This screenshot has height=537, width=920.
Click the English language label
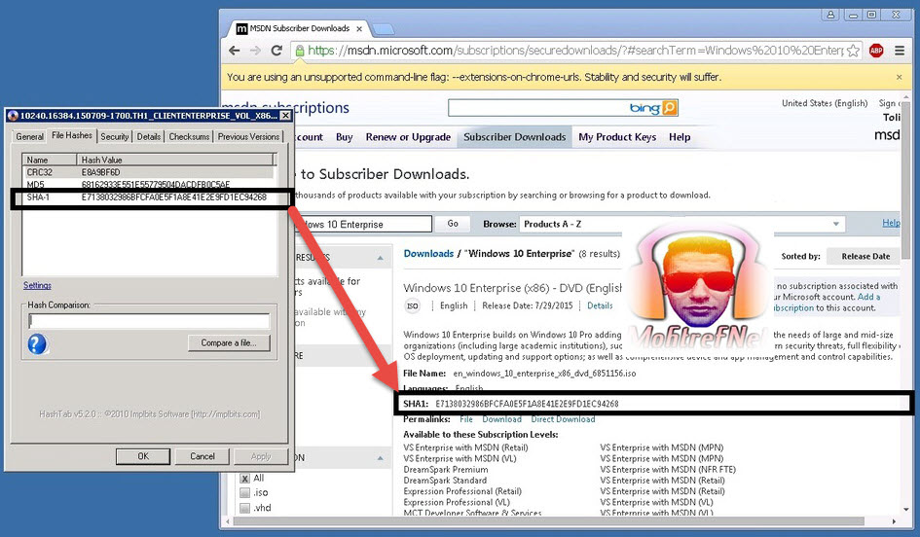[x=454, y=306]
